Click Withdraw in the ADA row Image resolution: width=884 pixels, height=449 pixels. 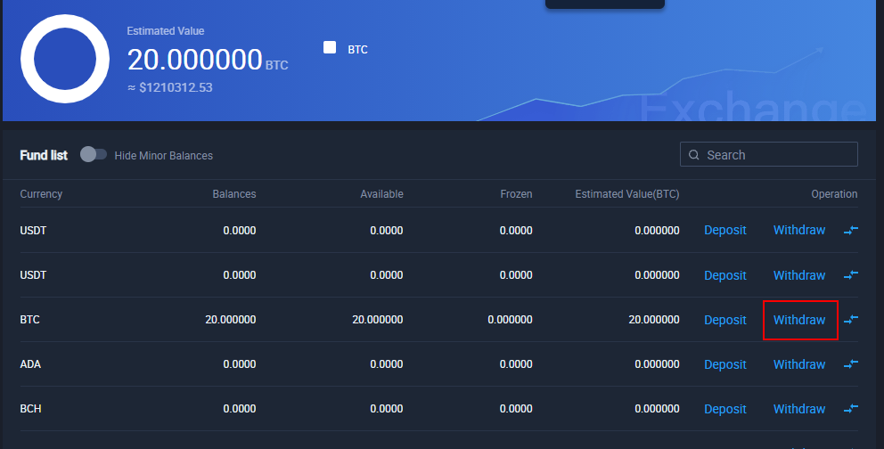[799, 364]
